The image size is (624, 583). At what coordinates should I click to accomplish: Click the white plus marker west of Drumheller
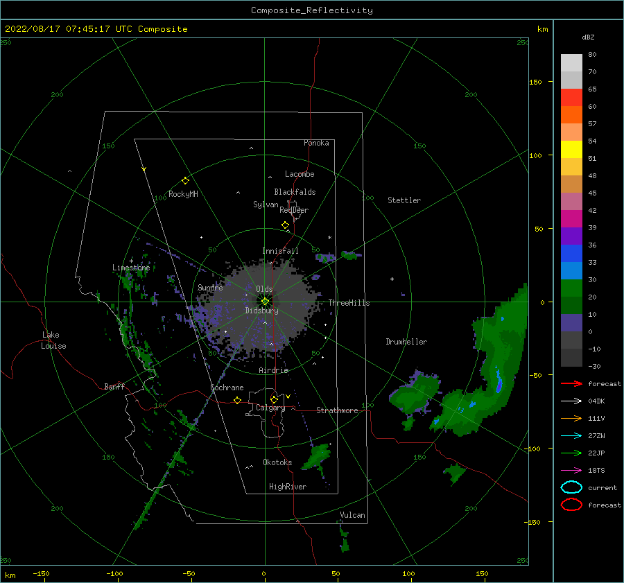click(392, 279)
